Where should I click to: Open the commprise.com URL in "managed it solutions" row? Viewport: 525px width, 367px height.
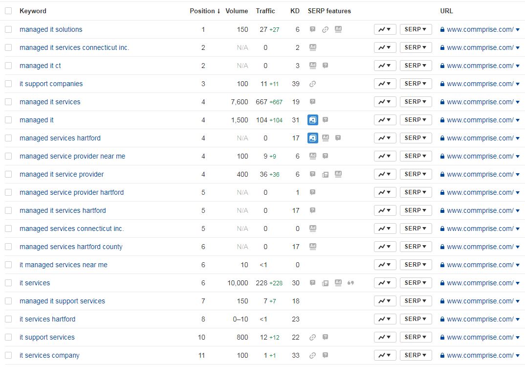pyautogui.click(x=480, y=29)
